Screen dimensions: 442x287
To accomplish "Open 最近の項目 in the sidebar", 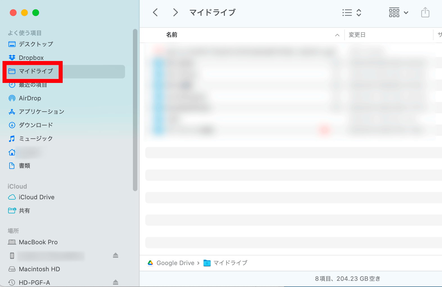I will tap(33, 85).
